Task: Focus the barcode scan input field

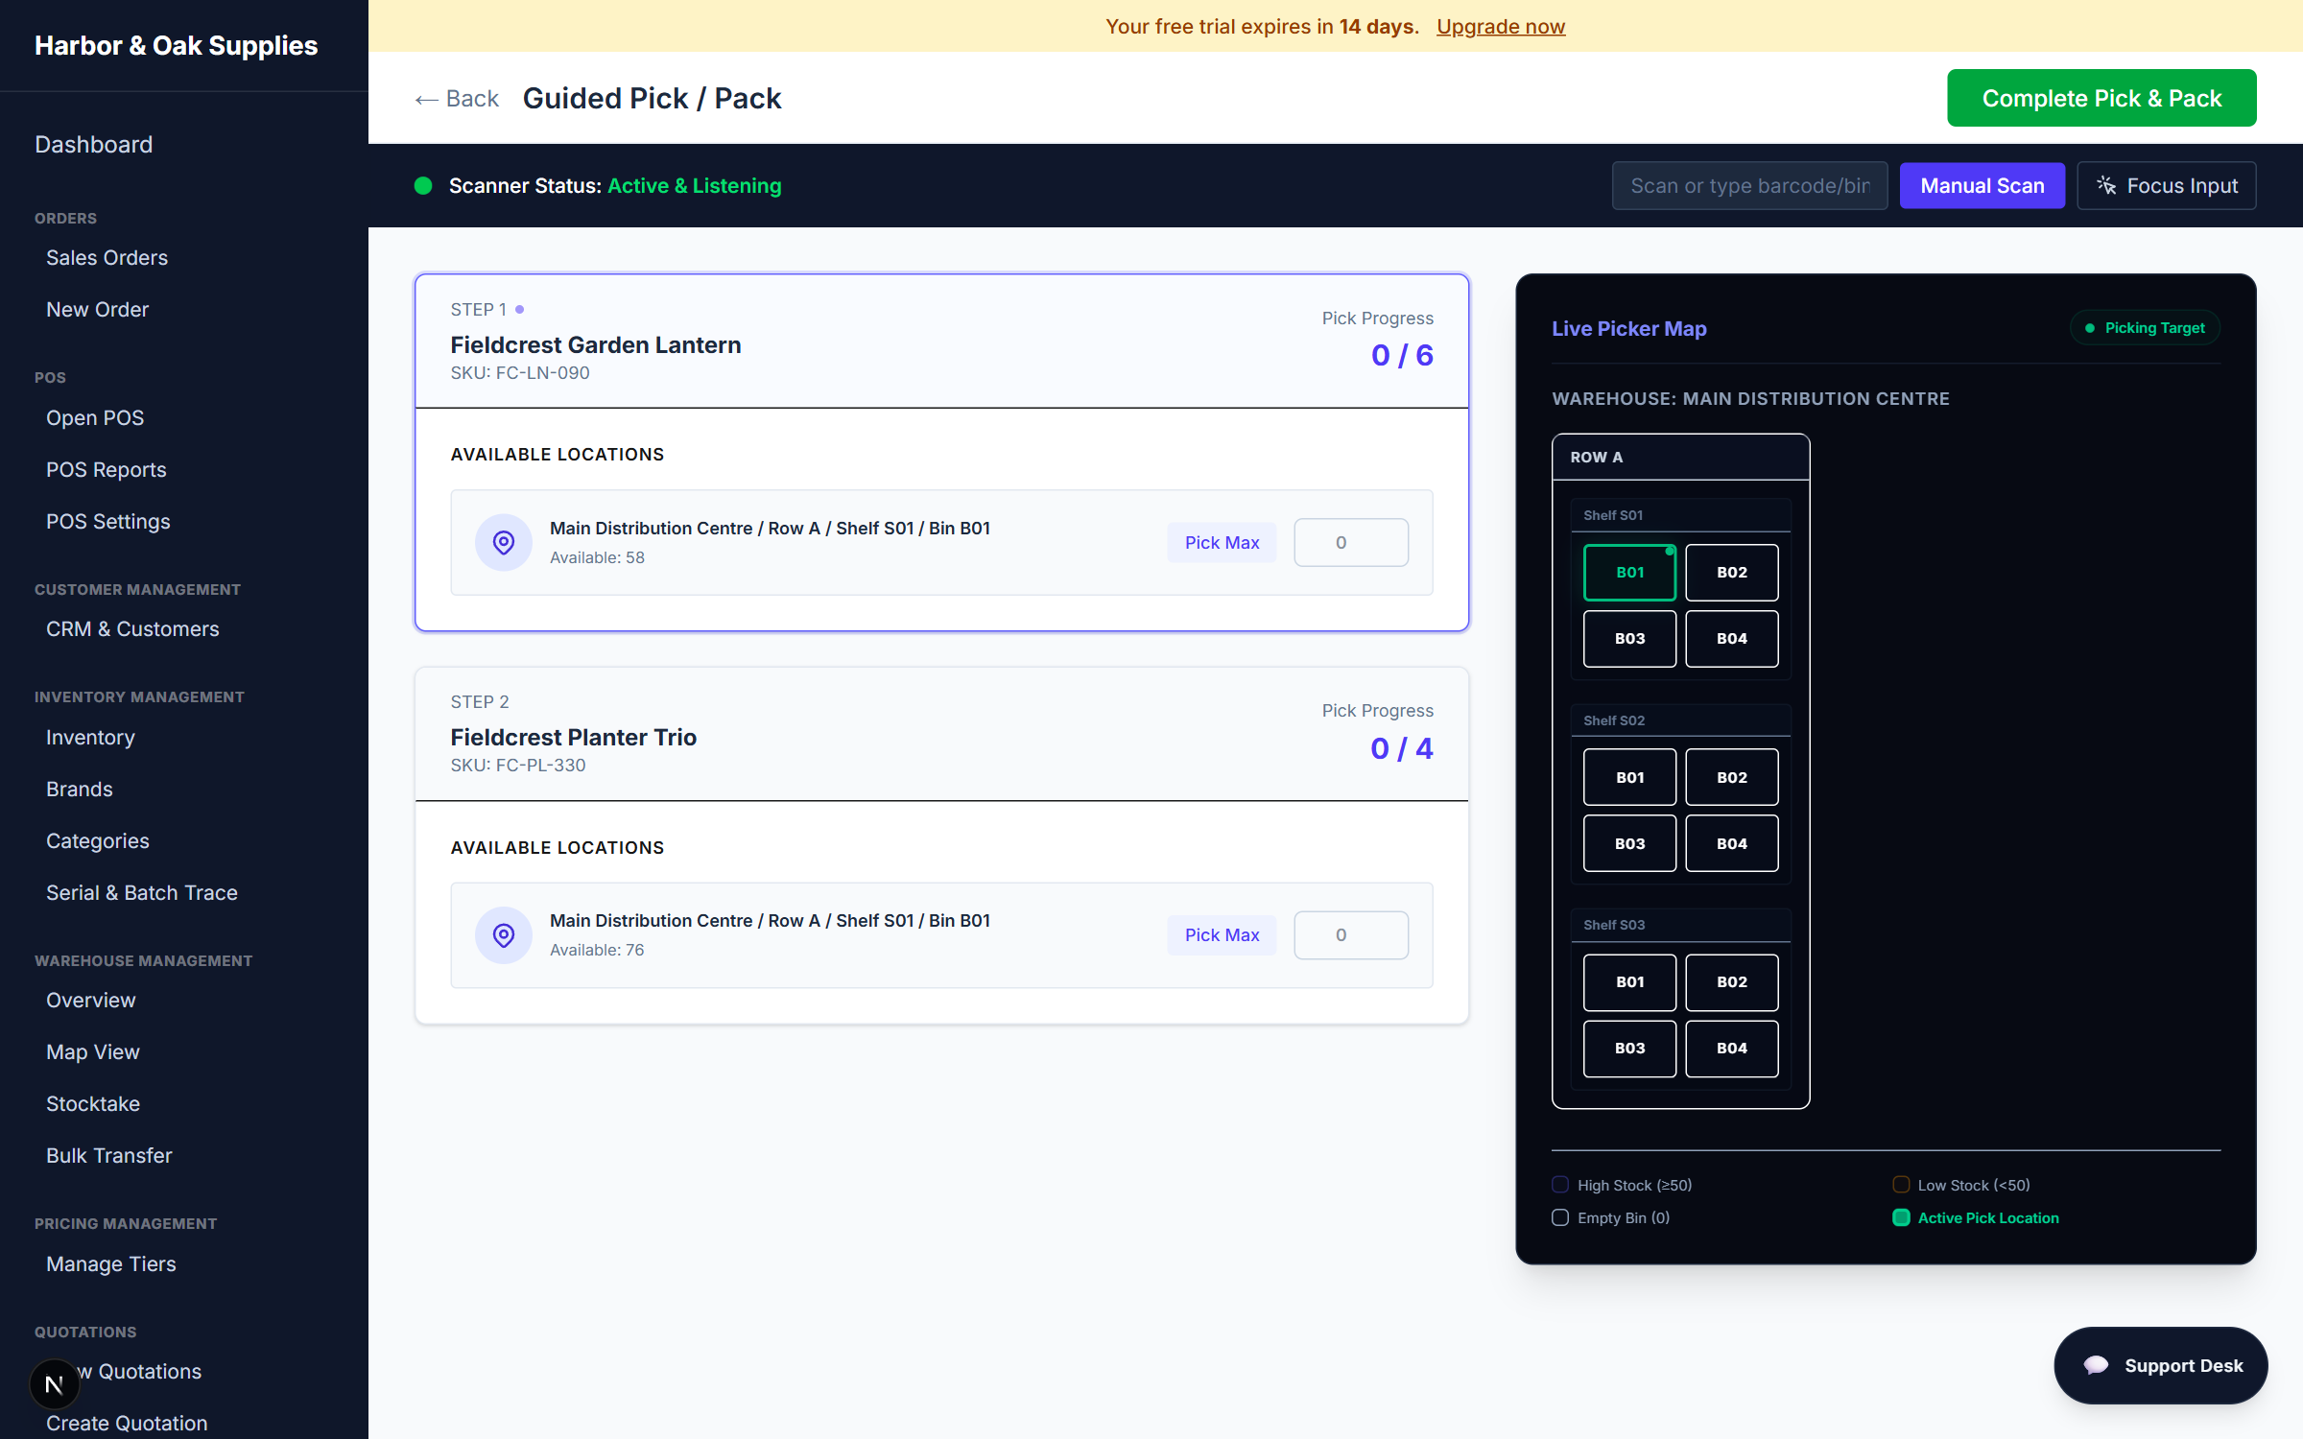Action: coord(1750,186)
